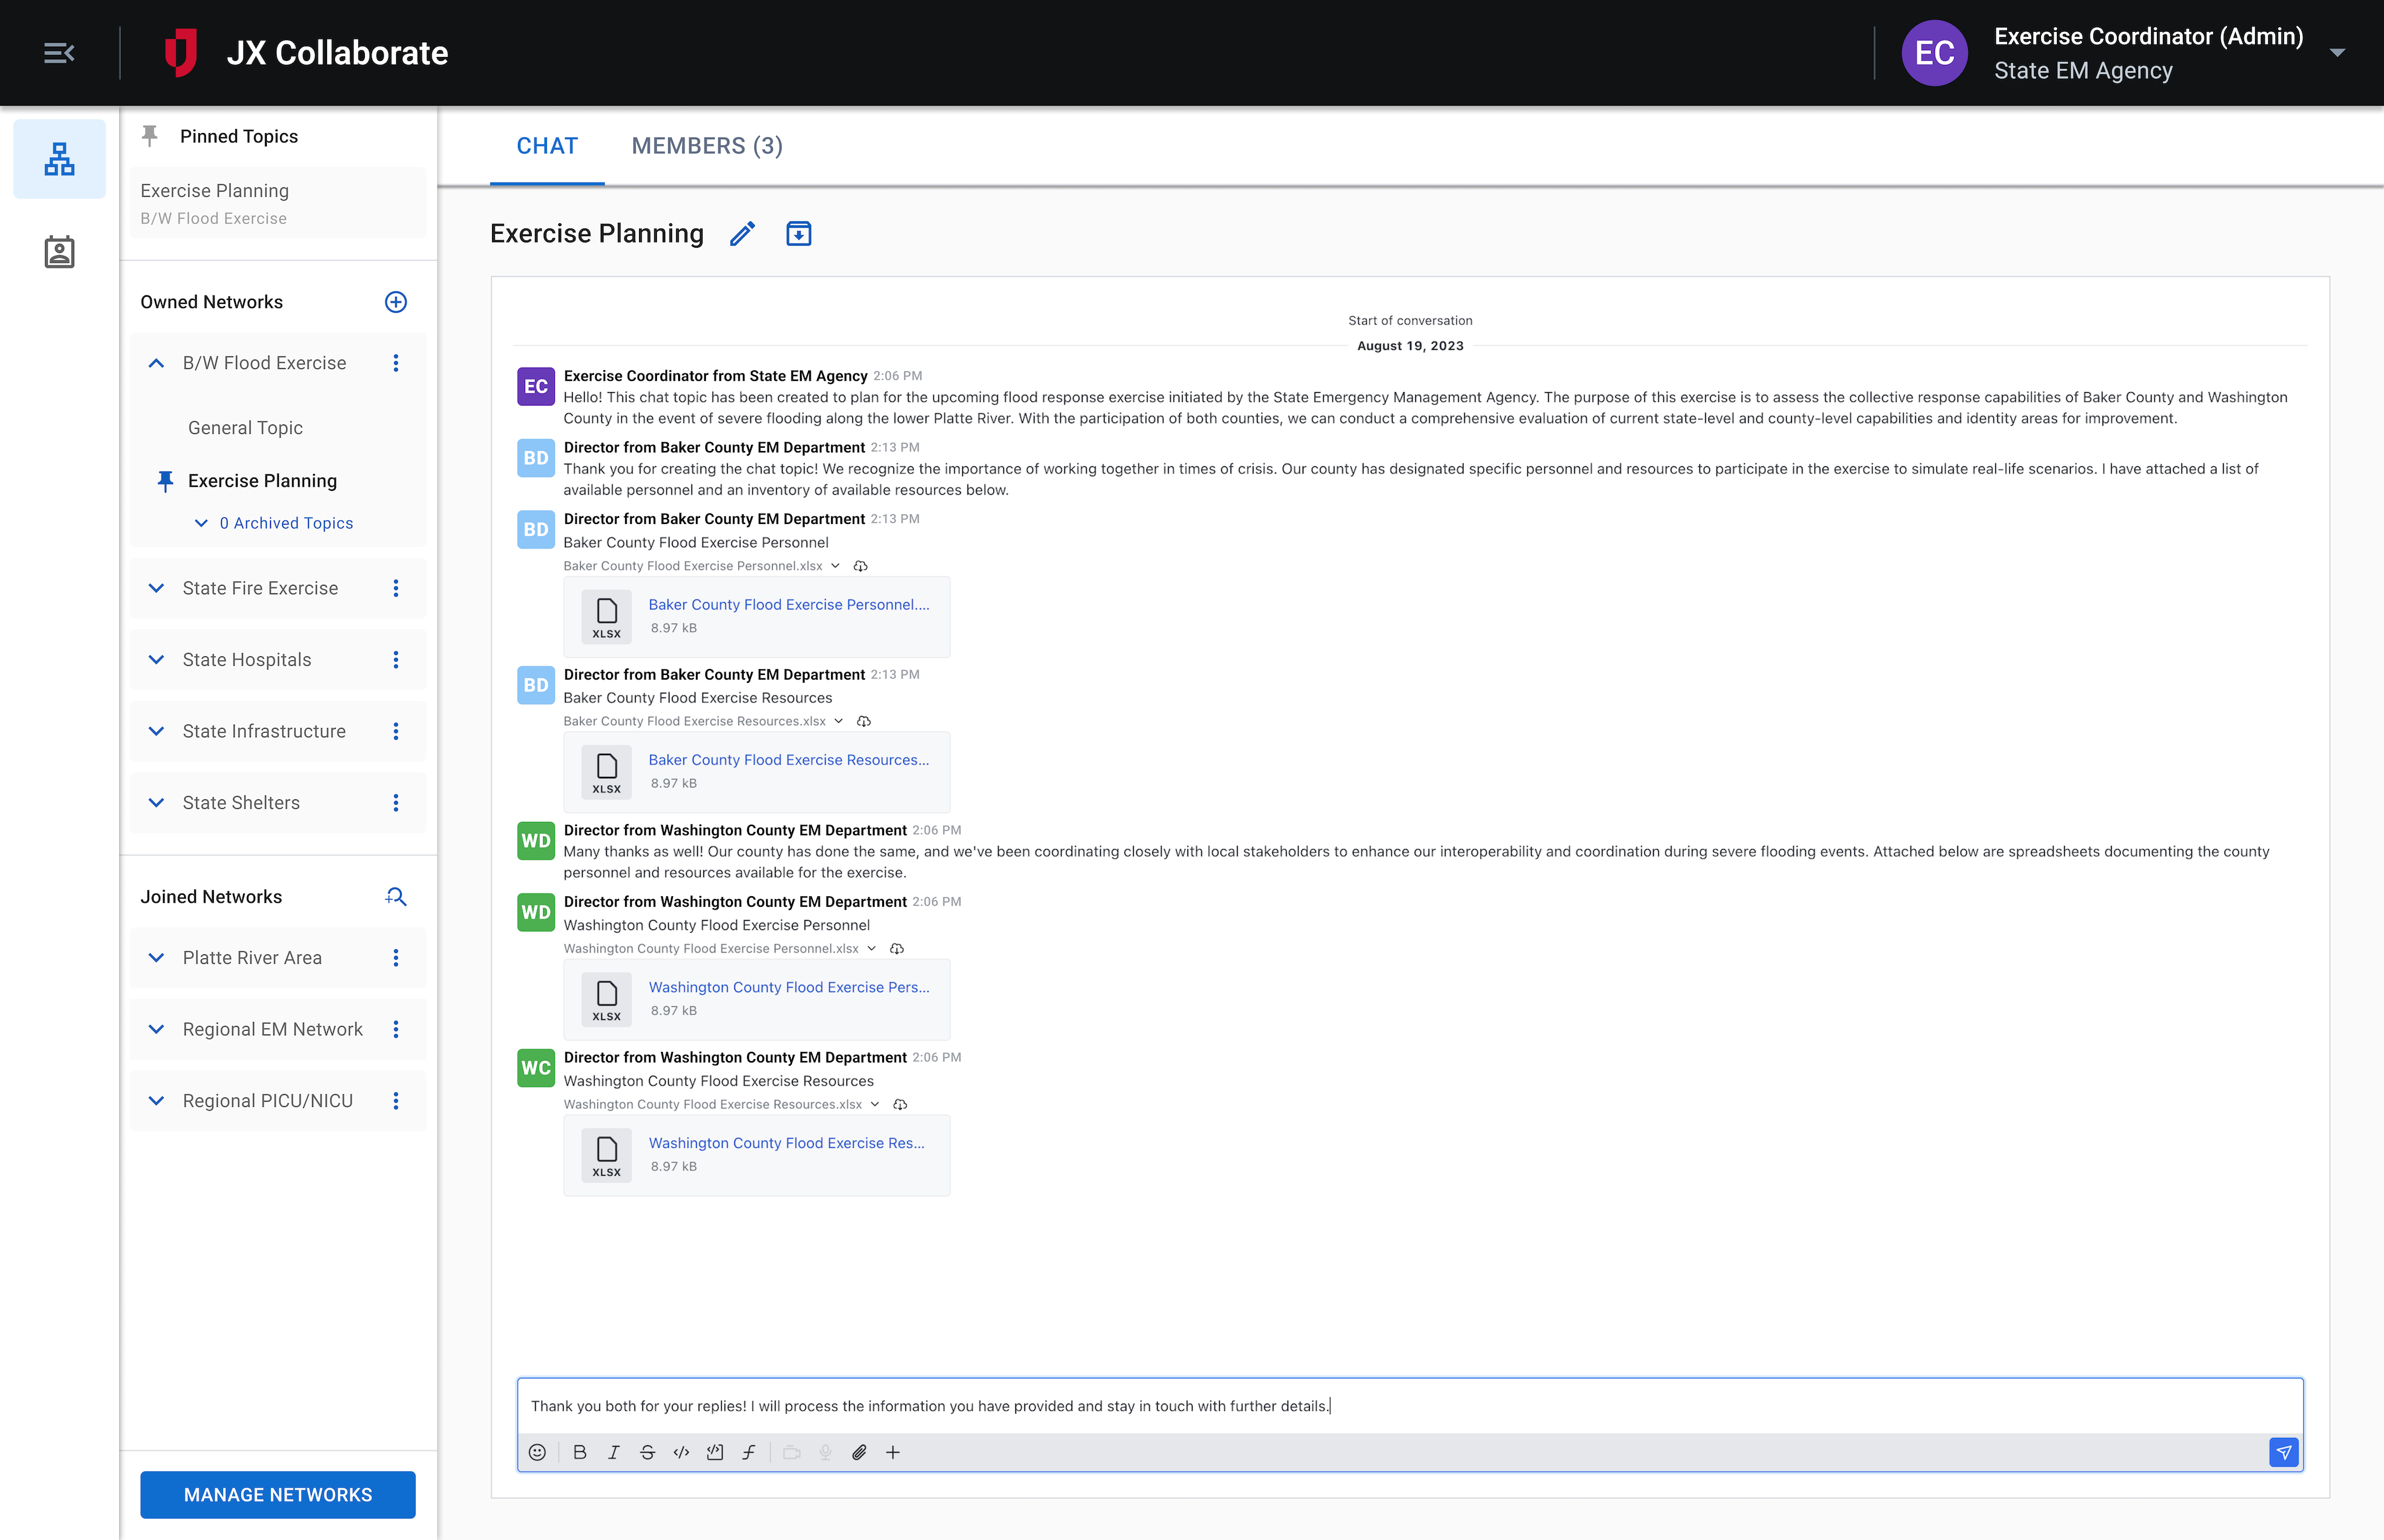Screen dimensions: 2384x1540
Task: Open Baker County Flood Exercise Resources file link
Action: tap(789, 760)
